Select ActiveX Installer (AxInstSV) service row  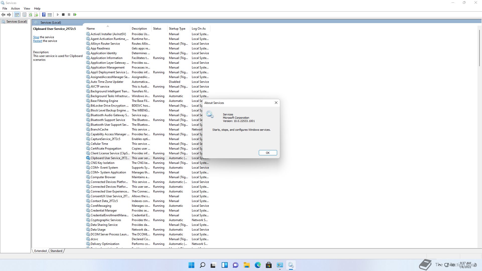148,34
